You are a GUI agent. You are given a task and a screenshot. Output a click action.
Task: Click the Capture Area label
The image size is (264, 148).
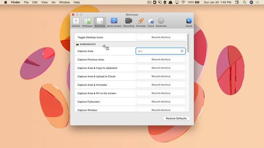85,51
